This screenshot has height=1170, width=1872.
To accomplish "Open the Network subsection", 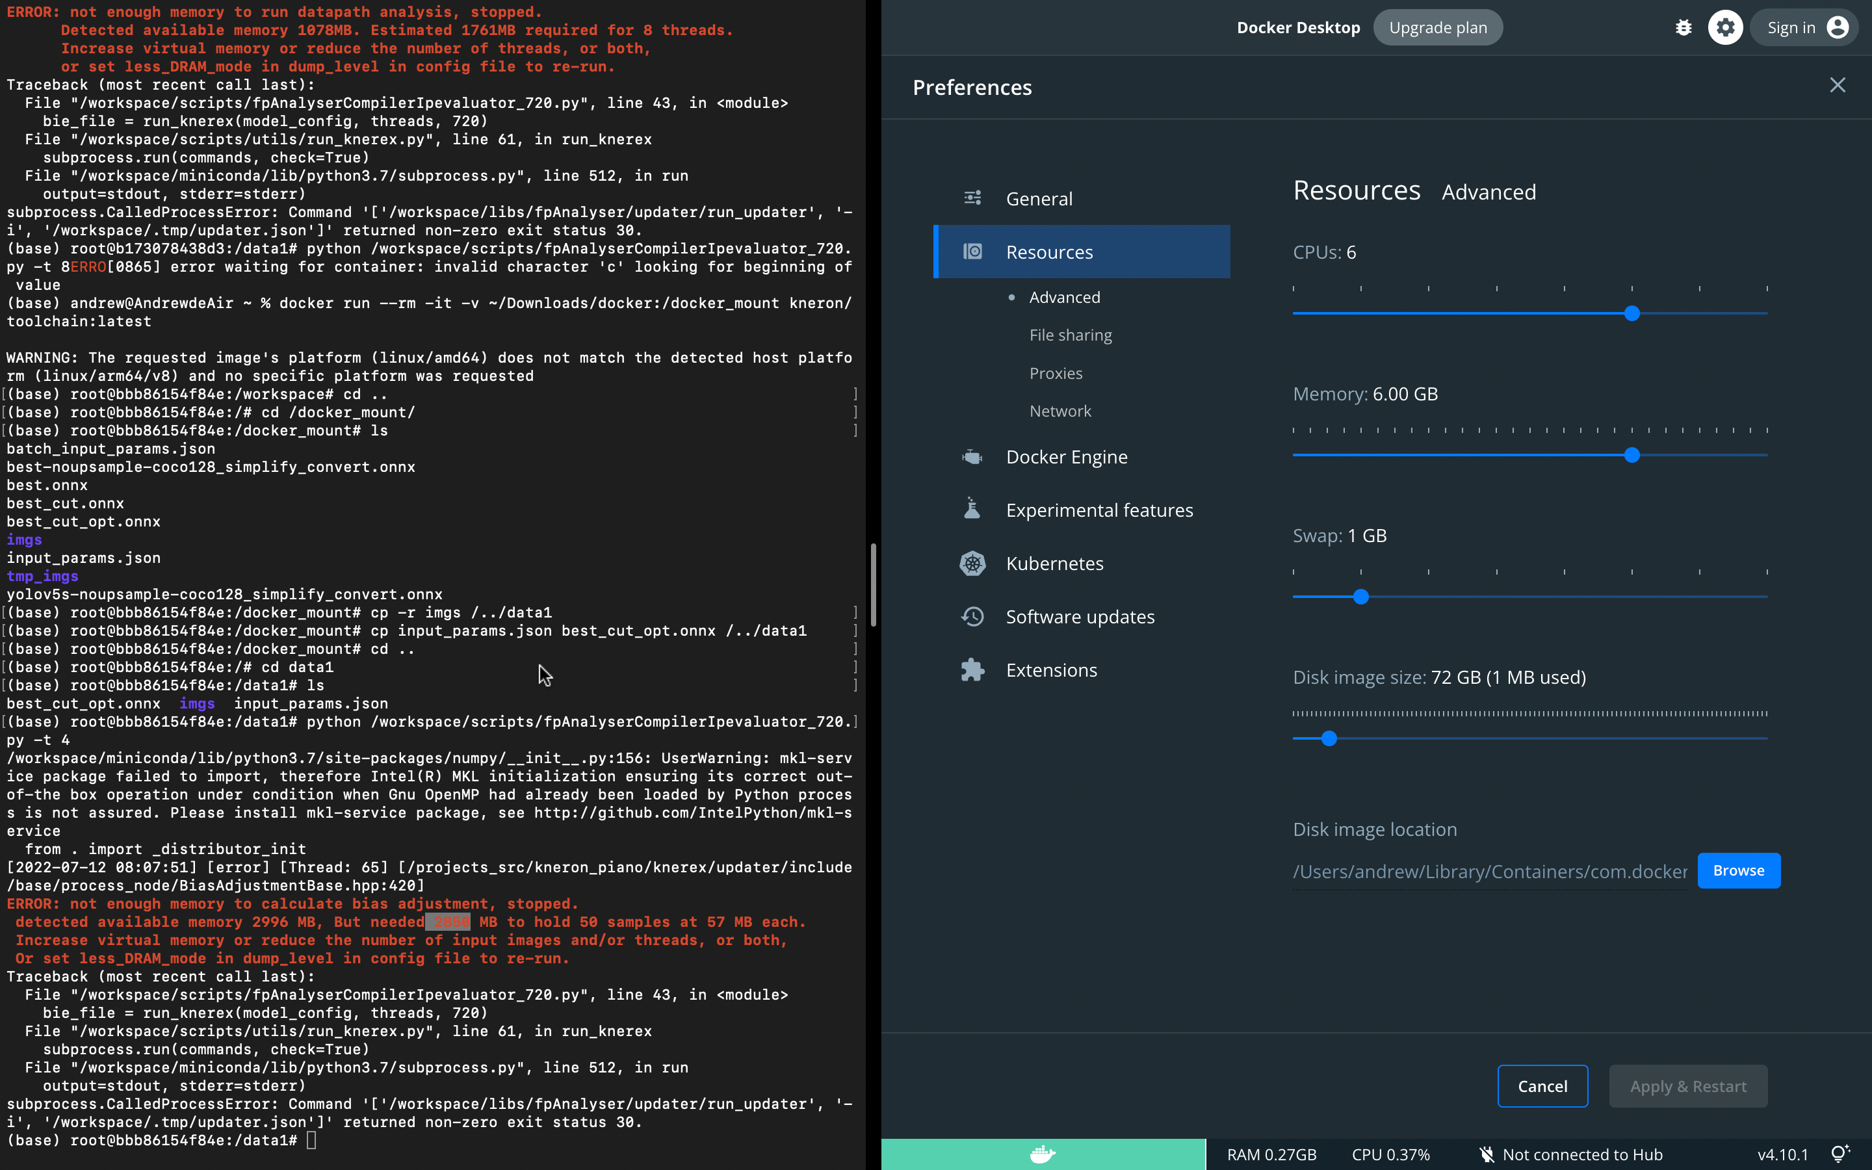I will pyautogui.click(x=1059, y=411).
